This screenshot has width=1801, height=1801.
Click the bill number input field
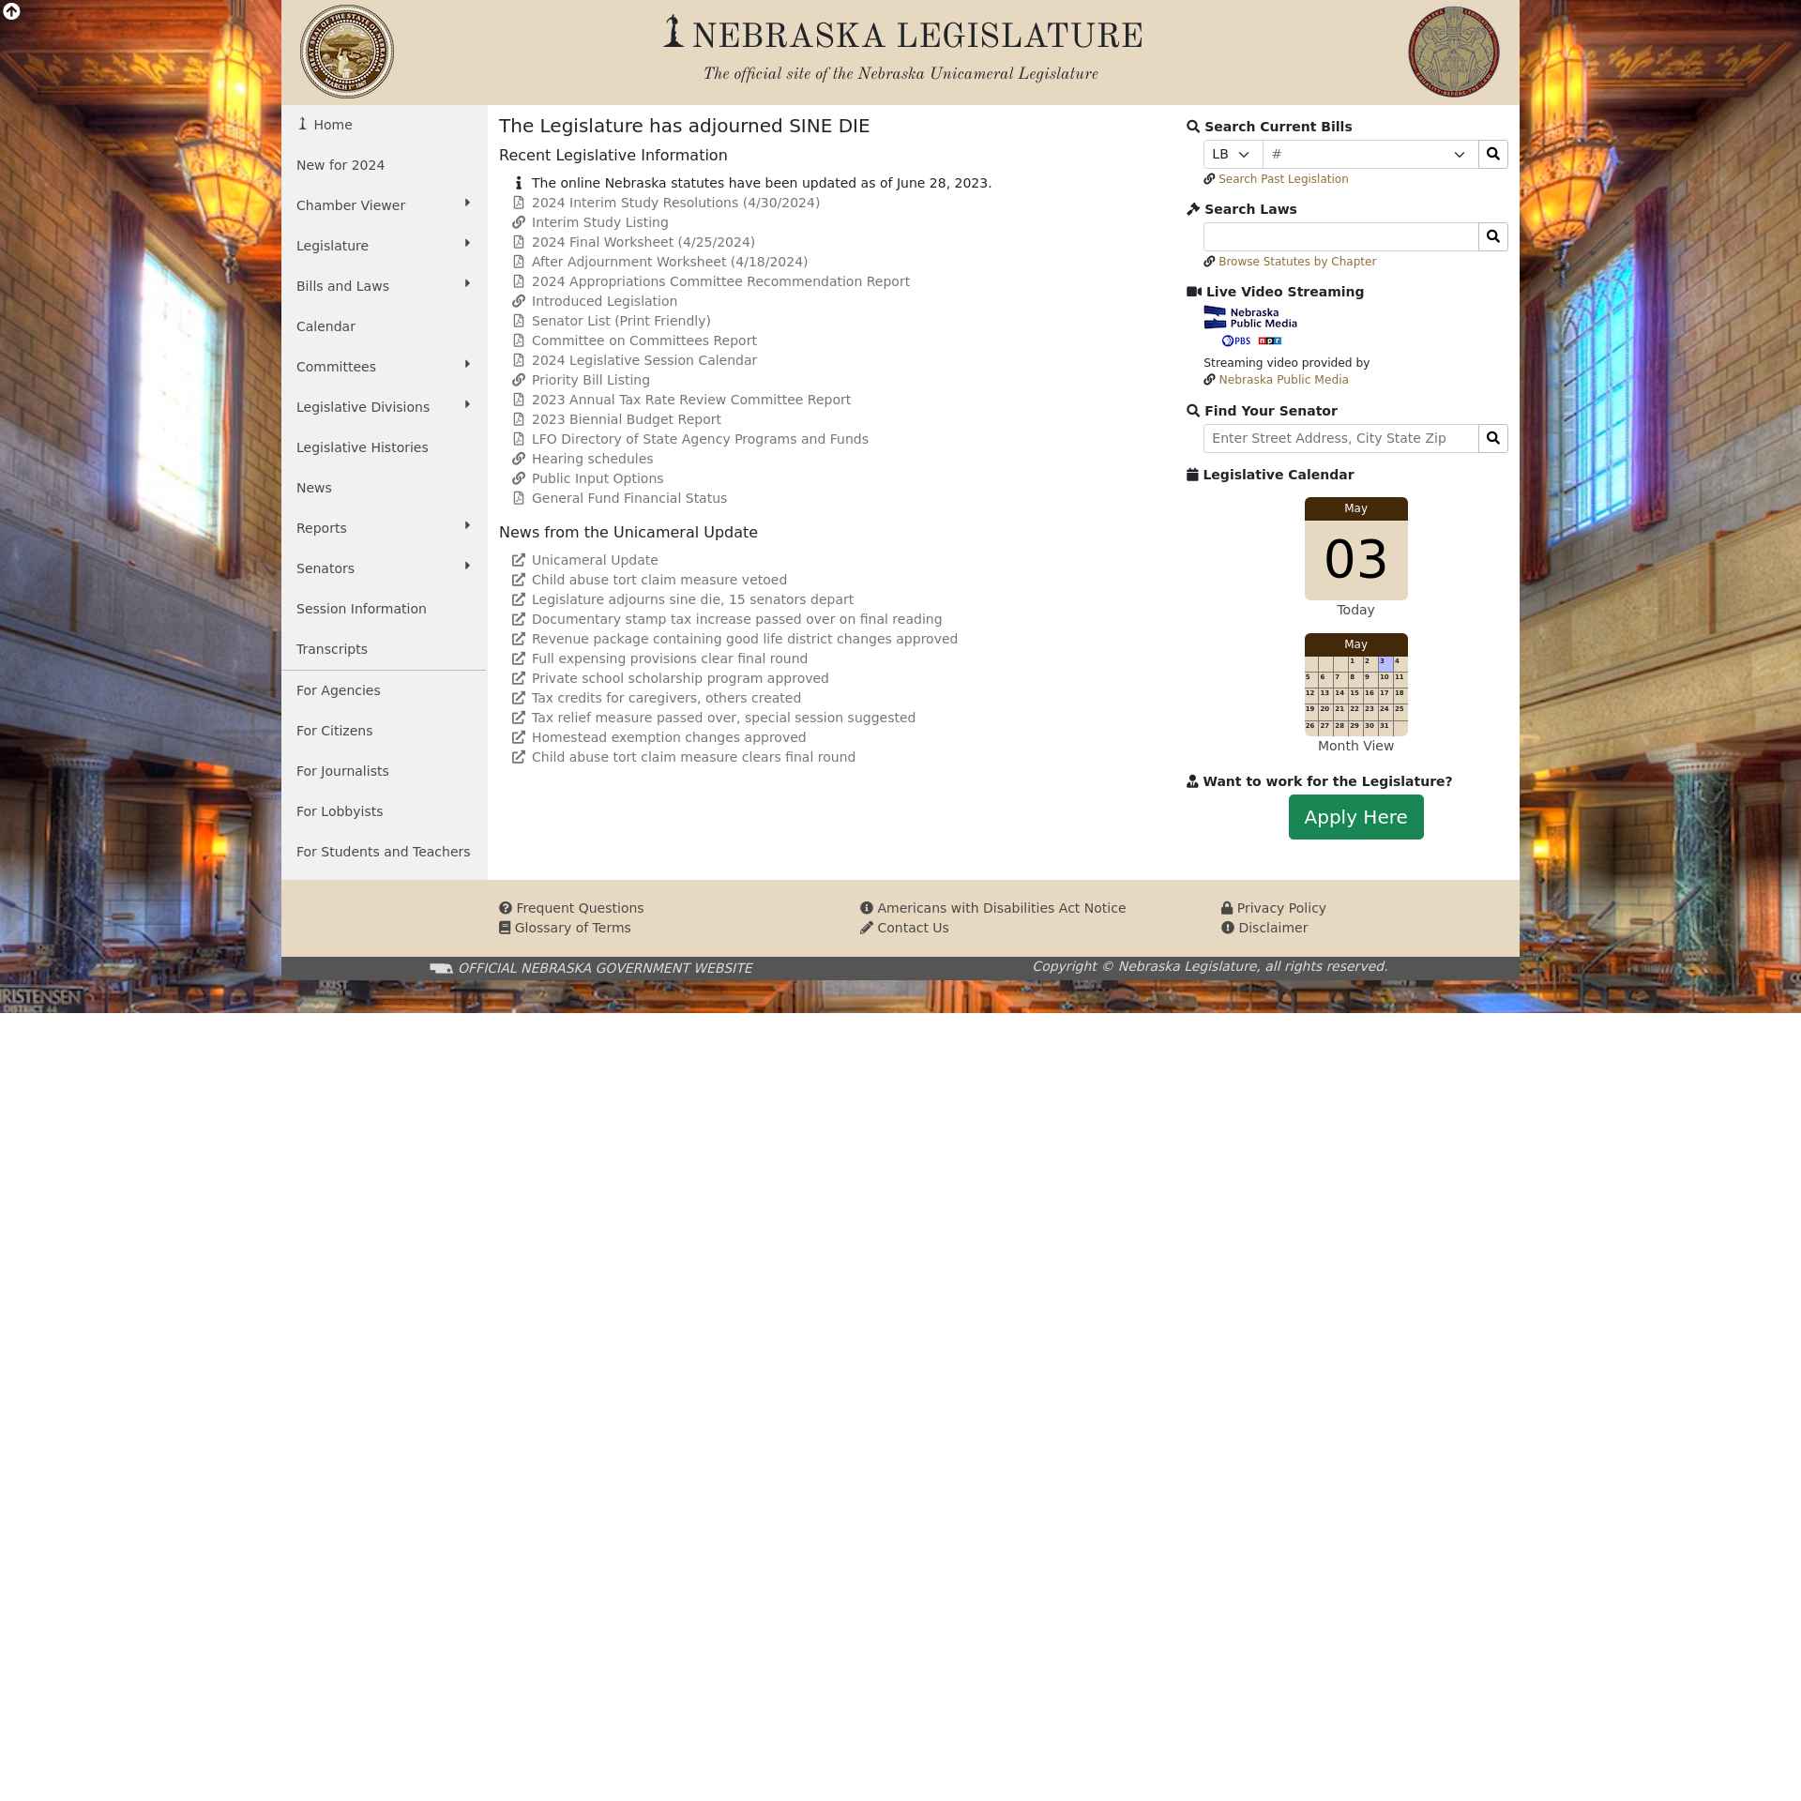1369,152
